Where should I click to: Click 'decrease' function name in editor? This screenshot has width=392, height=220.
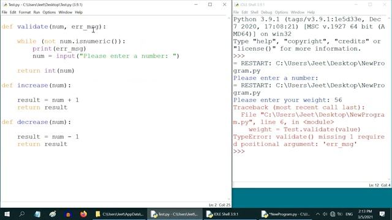pyautogui.click(x=32, y=122)
